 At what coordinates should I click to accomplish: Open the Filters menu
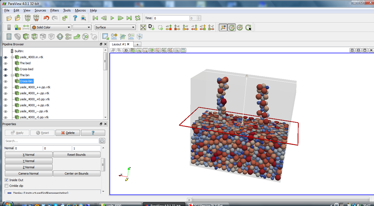54,10
